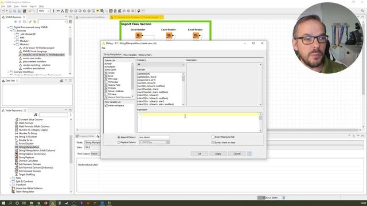This screenshot has width=367, height=206.
Task: Click the OK button
Action: click(x=200, y=154)
